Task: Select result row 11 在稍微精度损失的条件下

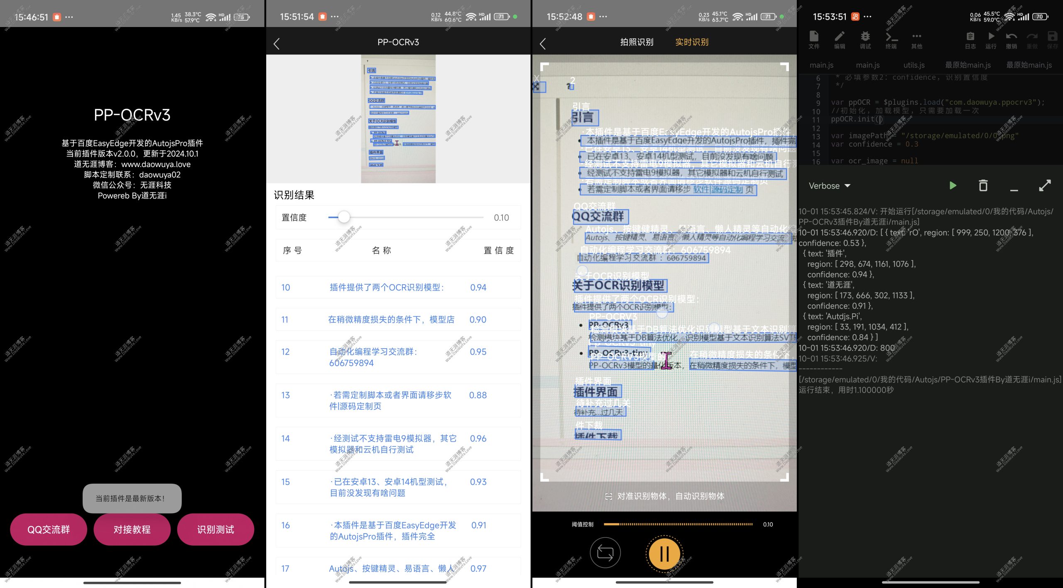Action: (x=398, y=319)
